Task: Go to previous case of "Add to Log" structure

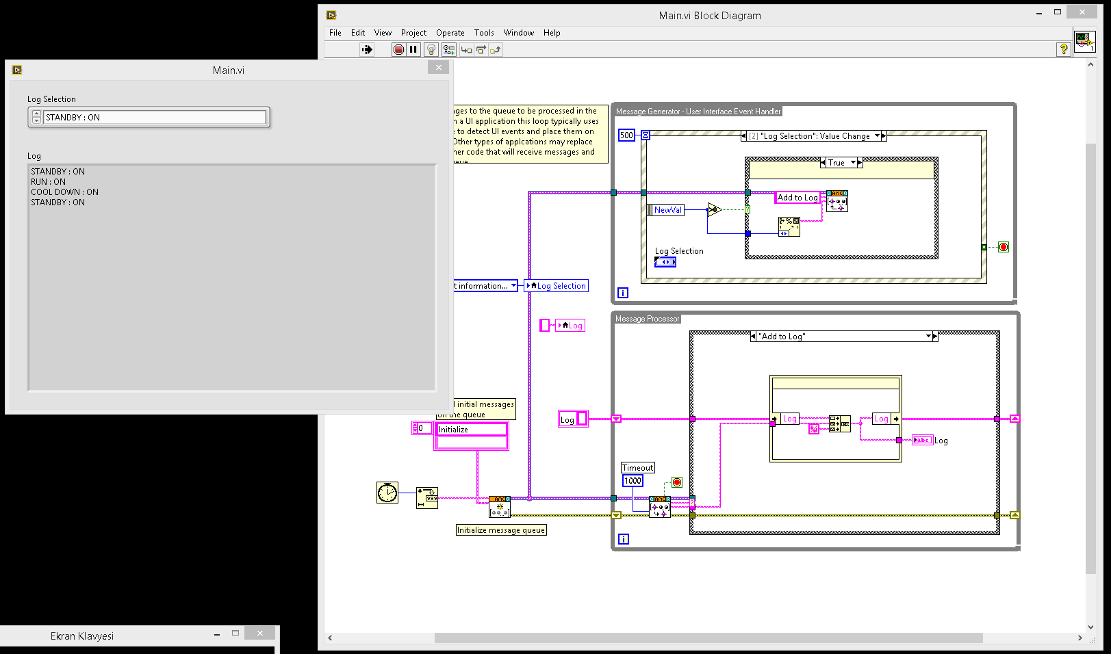Action: [x=754, y=337]
